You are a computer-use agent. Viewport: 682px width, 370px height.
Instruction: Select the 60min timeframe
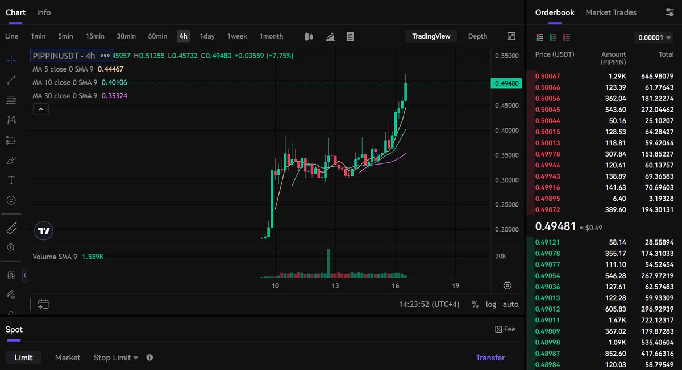click(157, 36)
